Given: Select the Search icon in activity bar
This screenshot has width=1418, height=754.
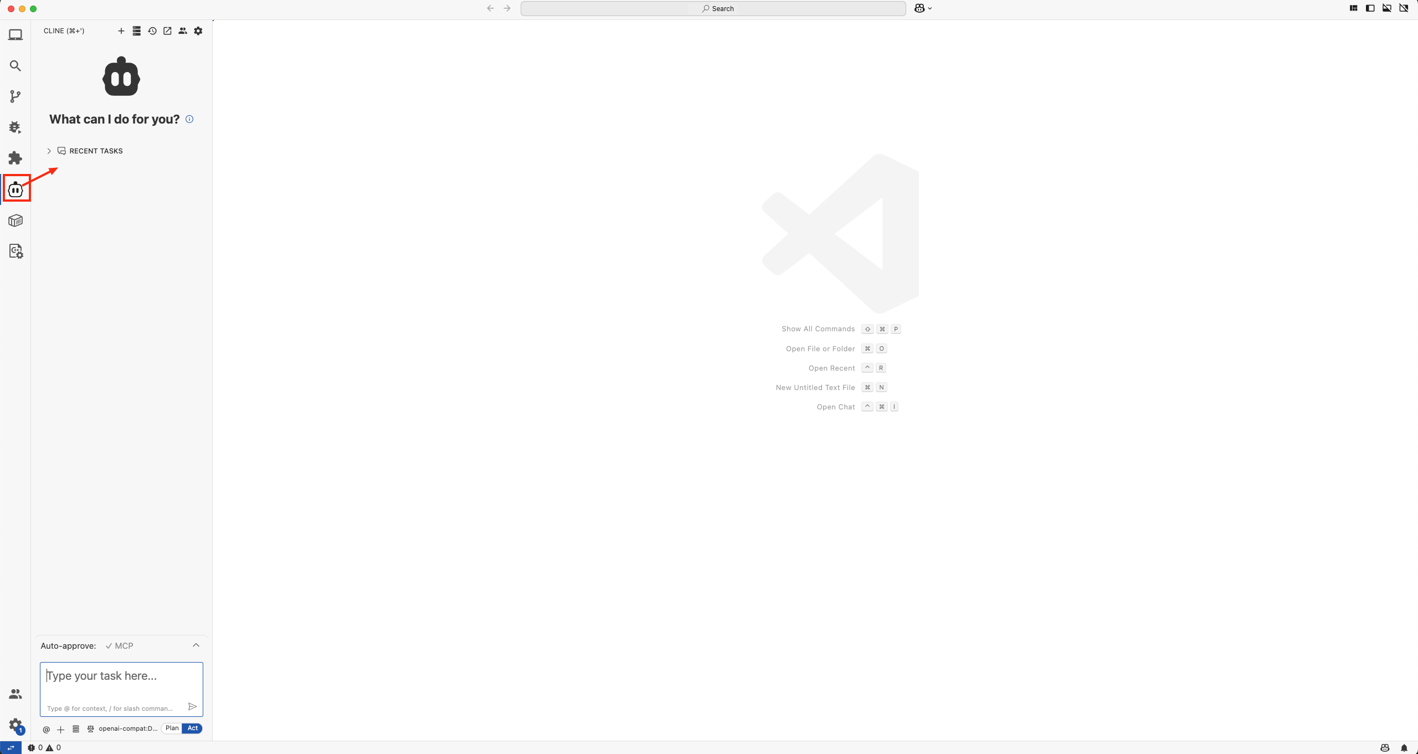Looking at the screenshot, I should (x=16, y=65).
